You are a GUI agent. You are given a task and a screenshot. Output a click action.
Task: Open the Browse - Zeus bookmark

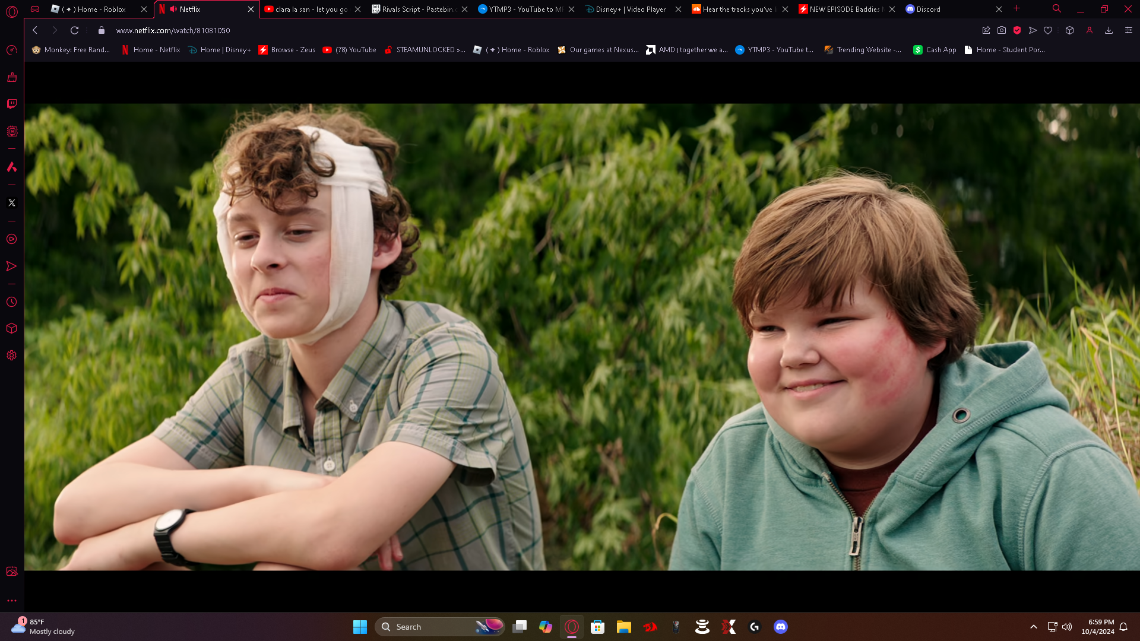click(x=287, y=50)
